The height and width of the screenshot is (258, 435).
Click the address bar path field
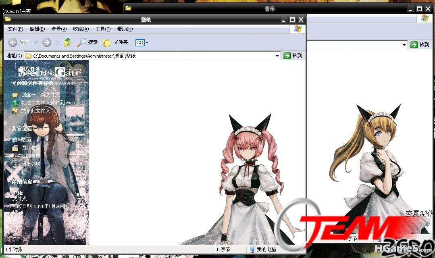point(152,56)
